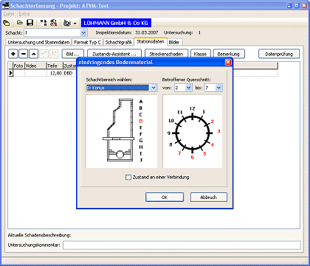Click the up-arrow triangle button
This screenshot has height=266, width=310.
pos(33,54)
